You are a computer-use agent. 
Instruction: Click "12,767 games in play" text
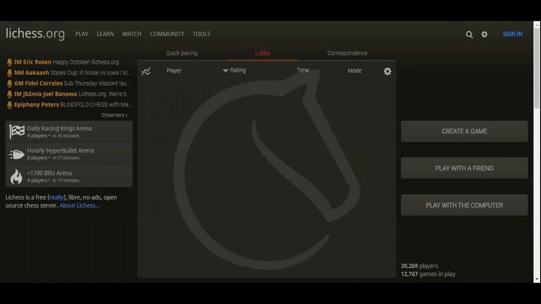point(428,274)
